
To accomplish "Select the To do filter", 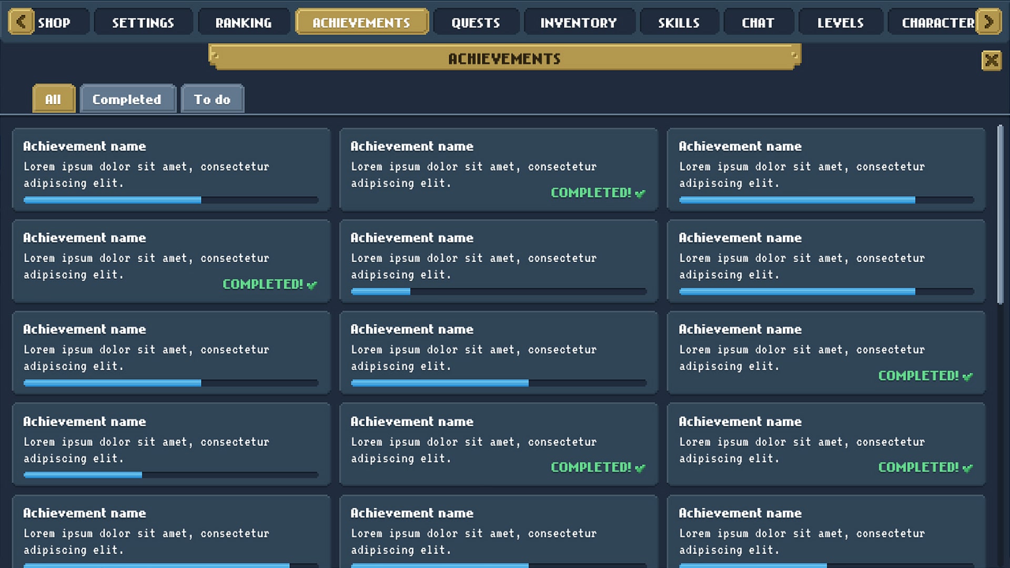I will [x=212, y=99].
